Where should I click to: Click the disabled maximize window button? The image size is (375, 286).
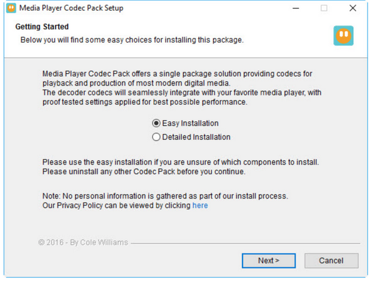(324, 8)
